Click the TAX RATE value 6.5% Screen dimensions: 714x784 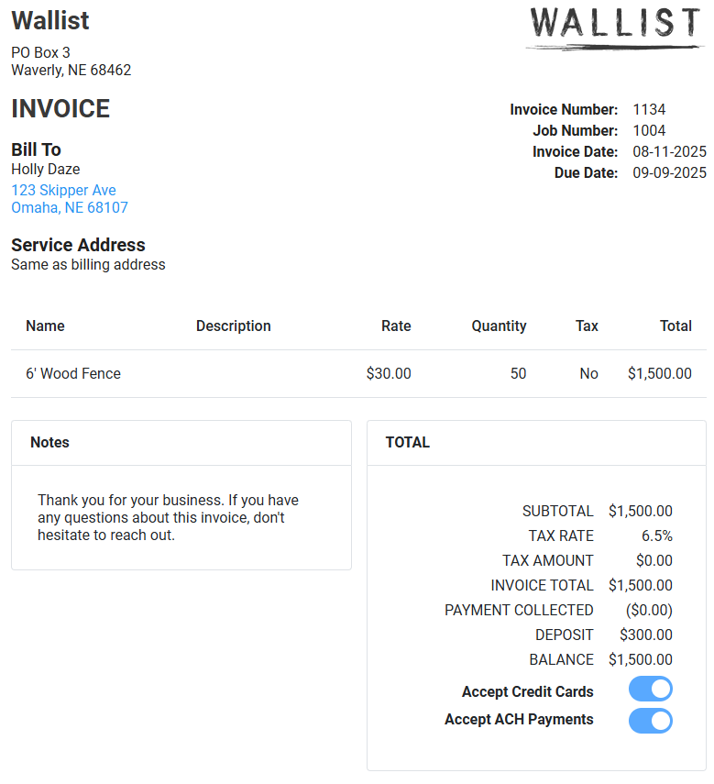coord(656,536)
